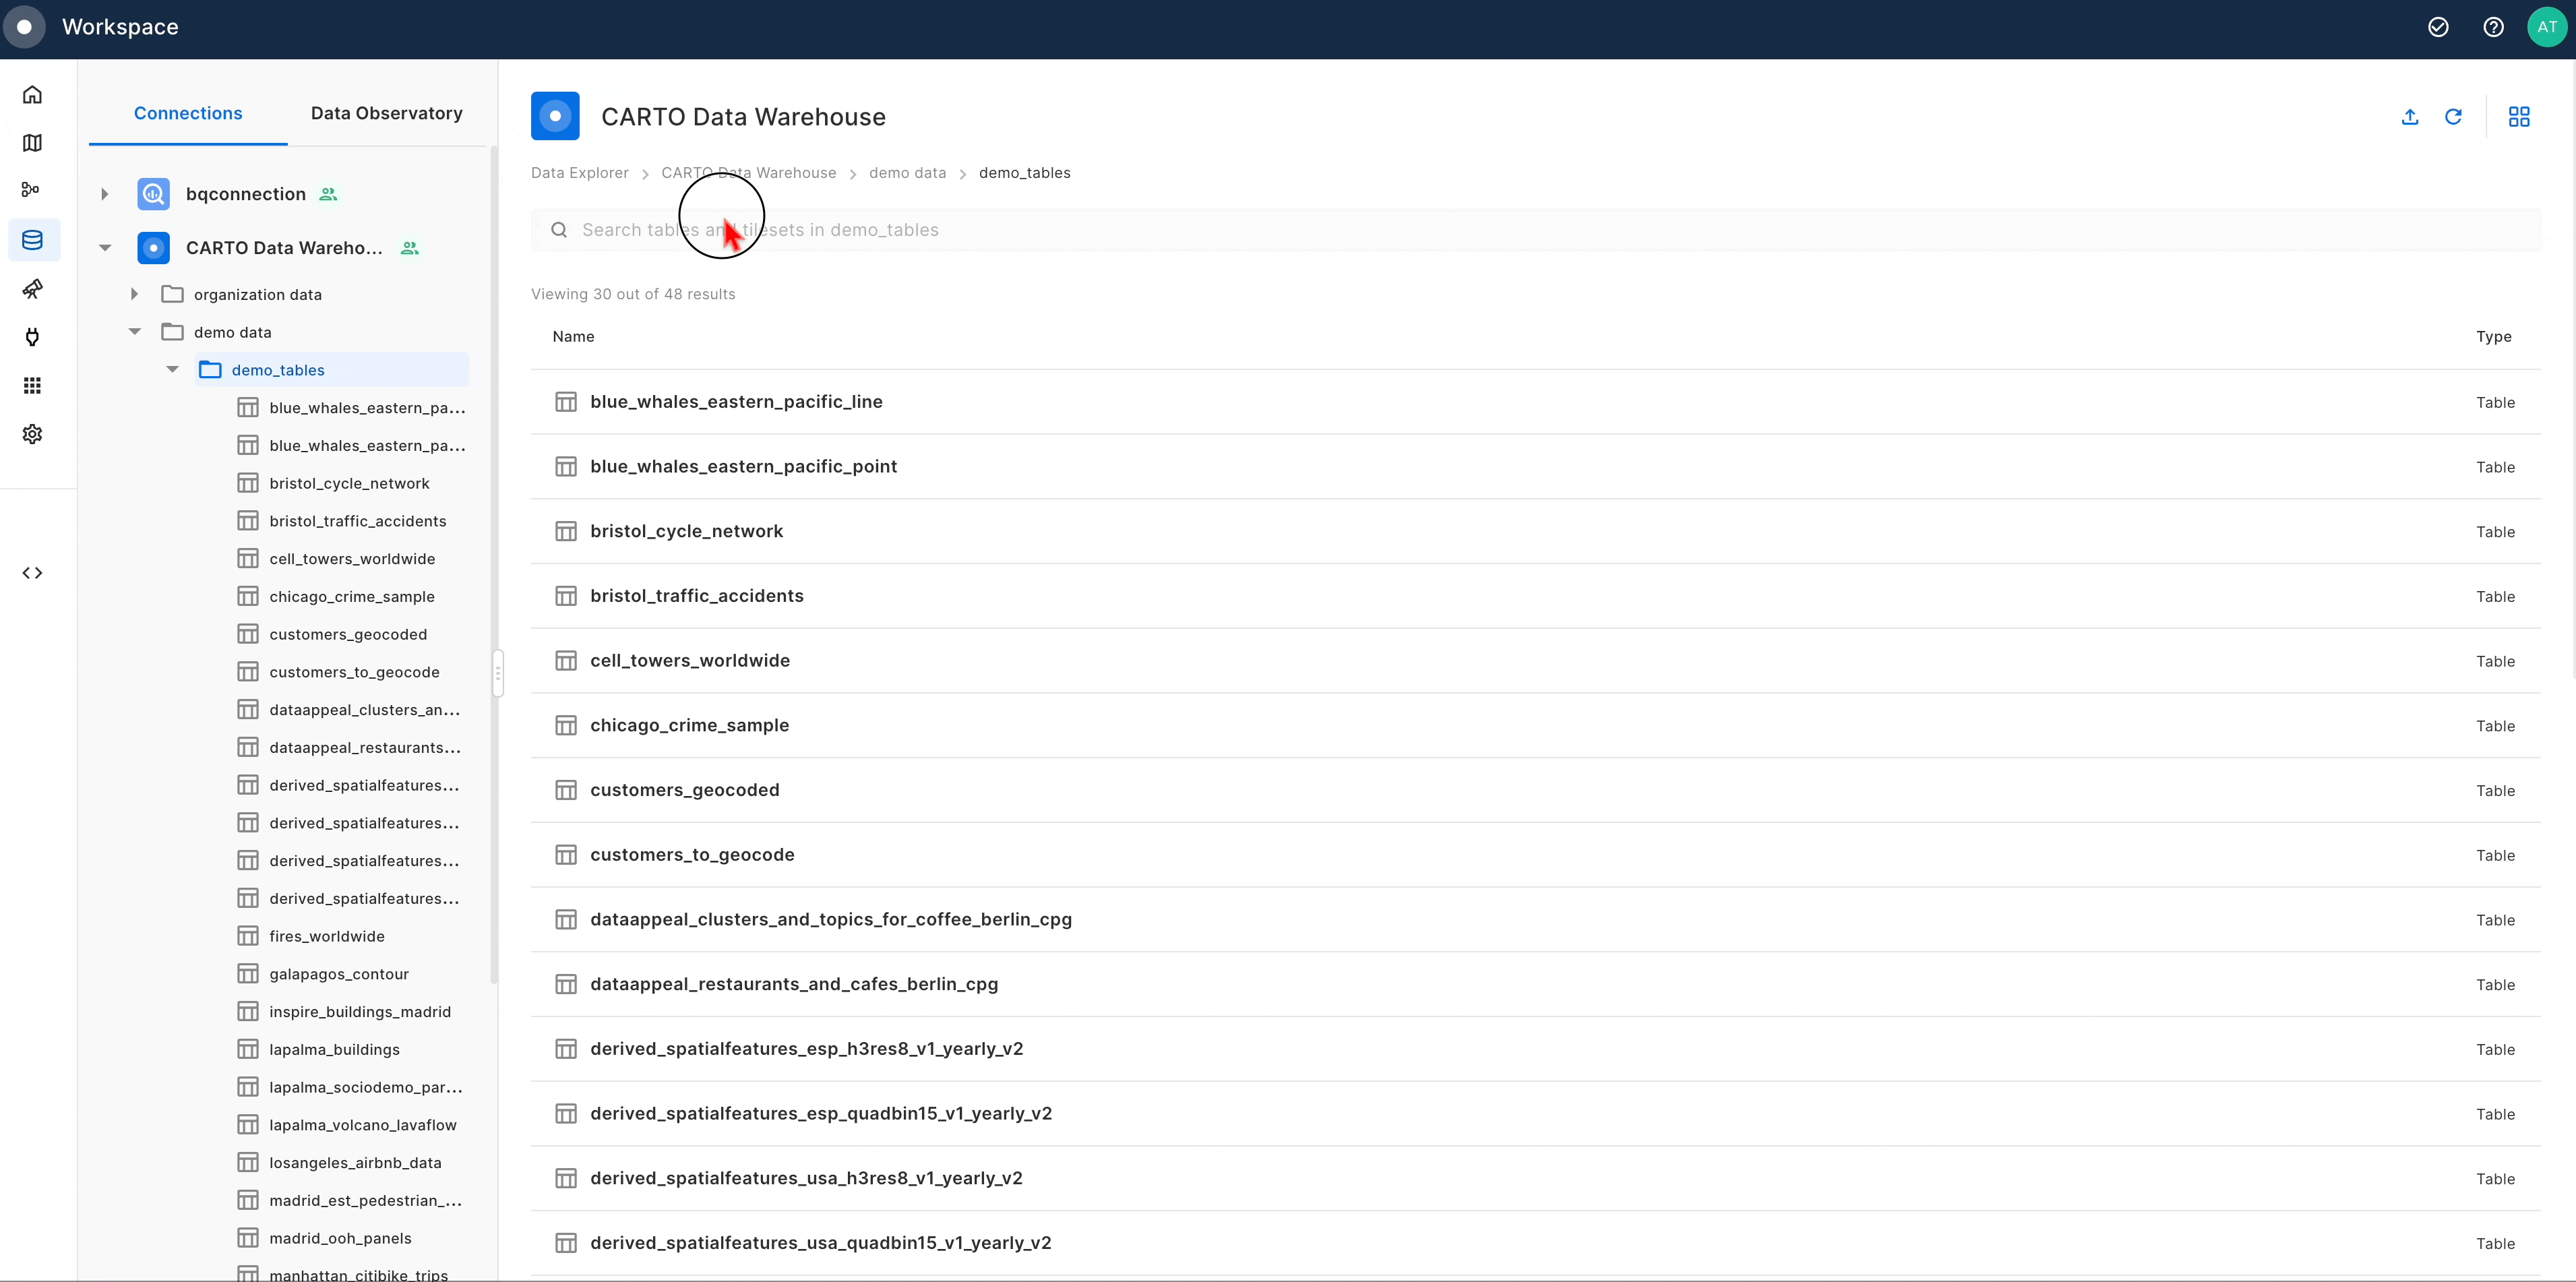Open customers_to_geocode table row
Image resolution: width=2576 pixels, height=1282 pixels.
tap(1535, 855)
